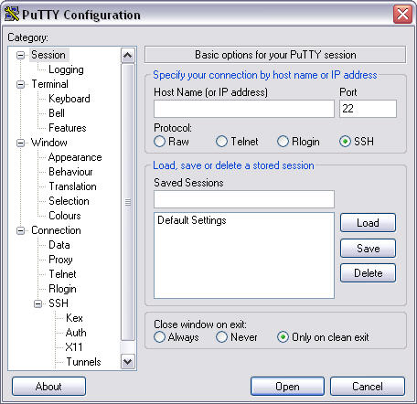Collapse the SSH subtree under Connection
Viewport: 417px width, 404px height.
click(37, 303)
